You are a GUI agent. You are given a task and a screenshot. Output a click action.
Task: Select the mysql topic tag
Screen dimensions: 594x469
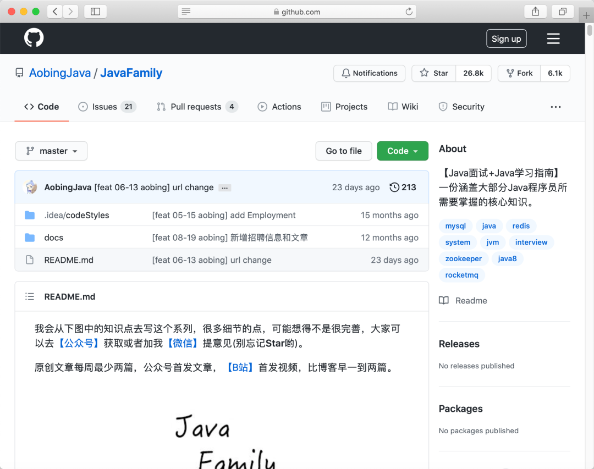point(455,226)
